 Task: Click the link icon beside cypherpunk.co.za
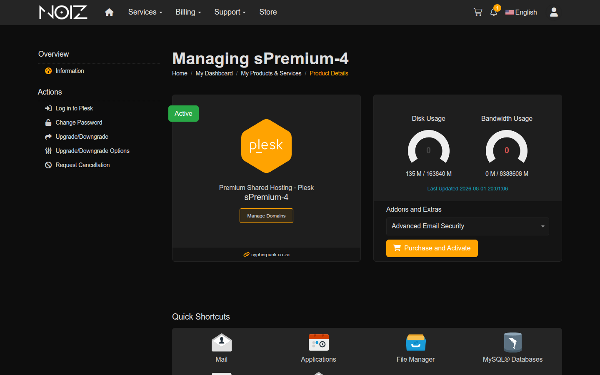tap(247, 255)
